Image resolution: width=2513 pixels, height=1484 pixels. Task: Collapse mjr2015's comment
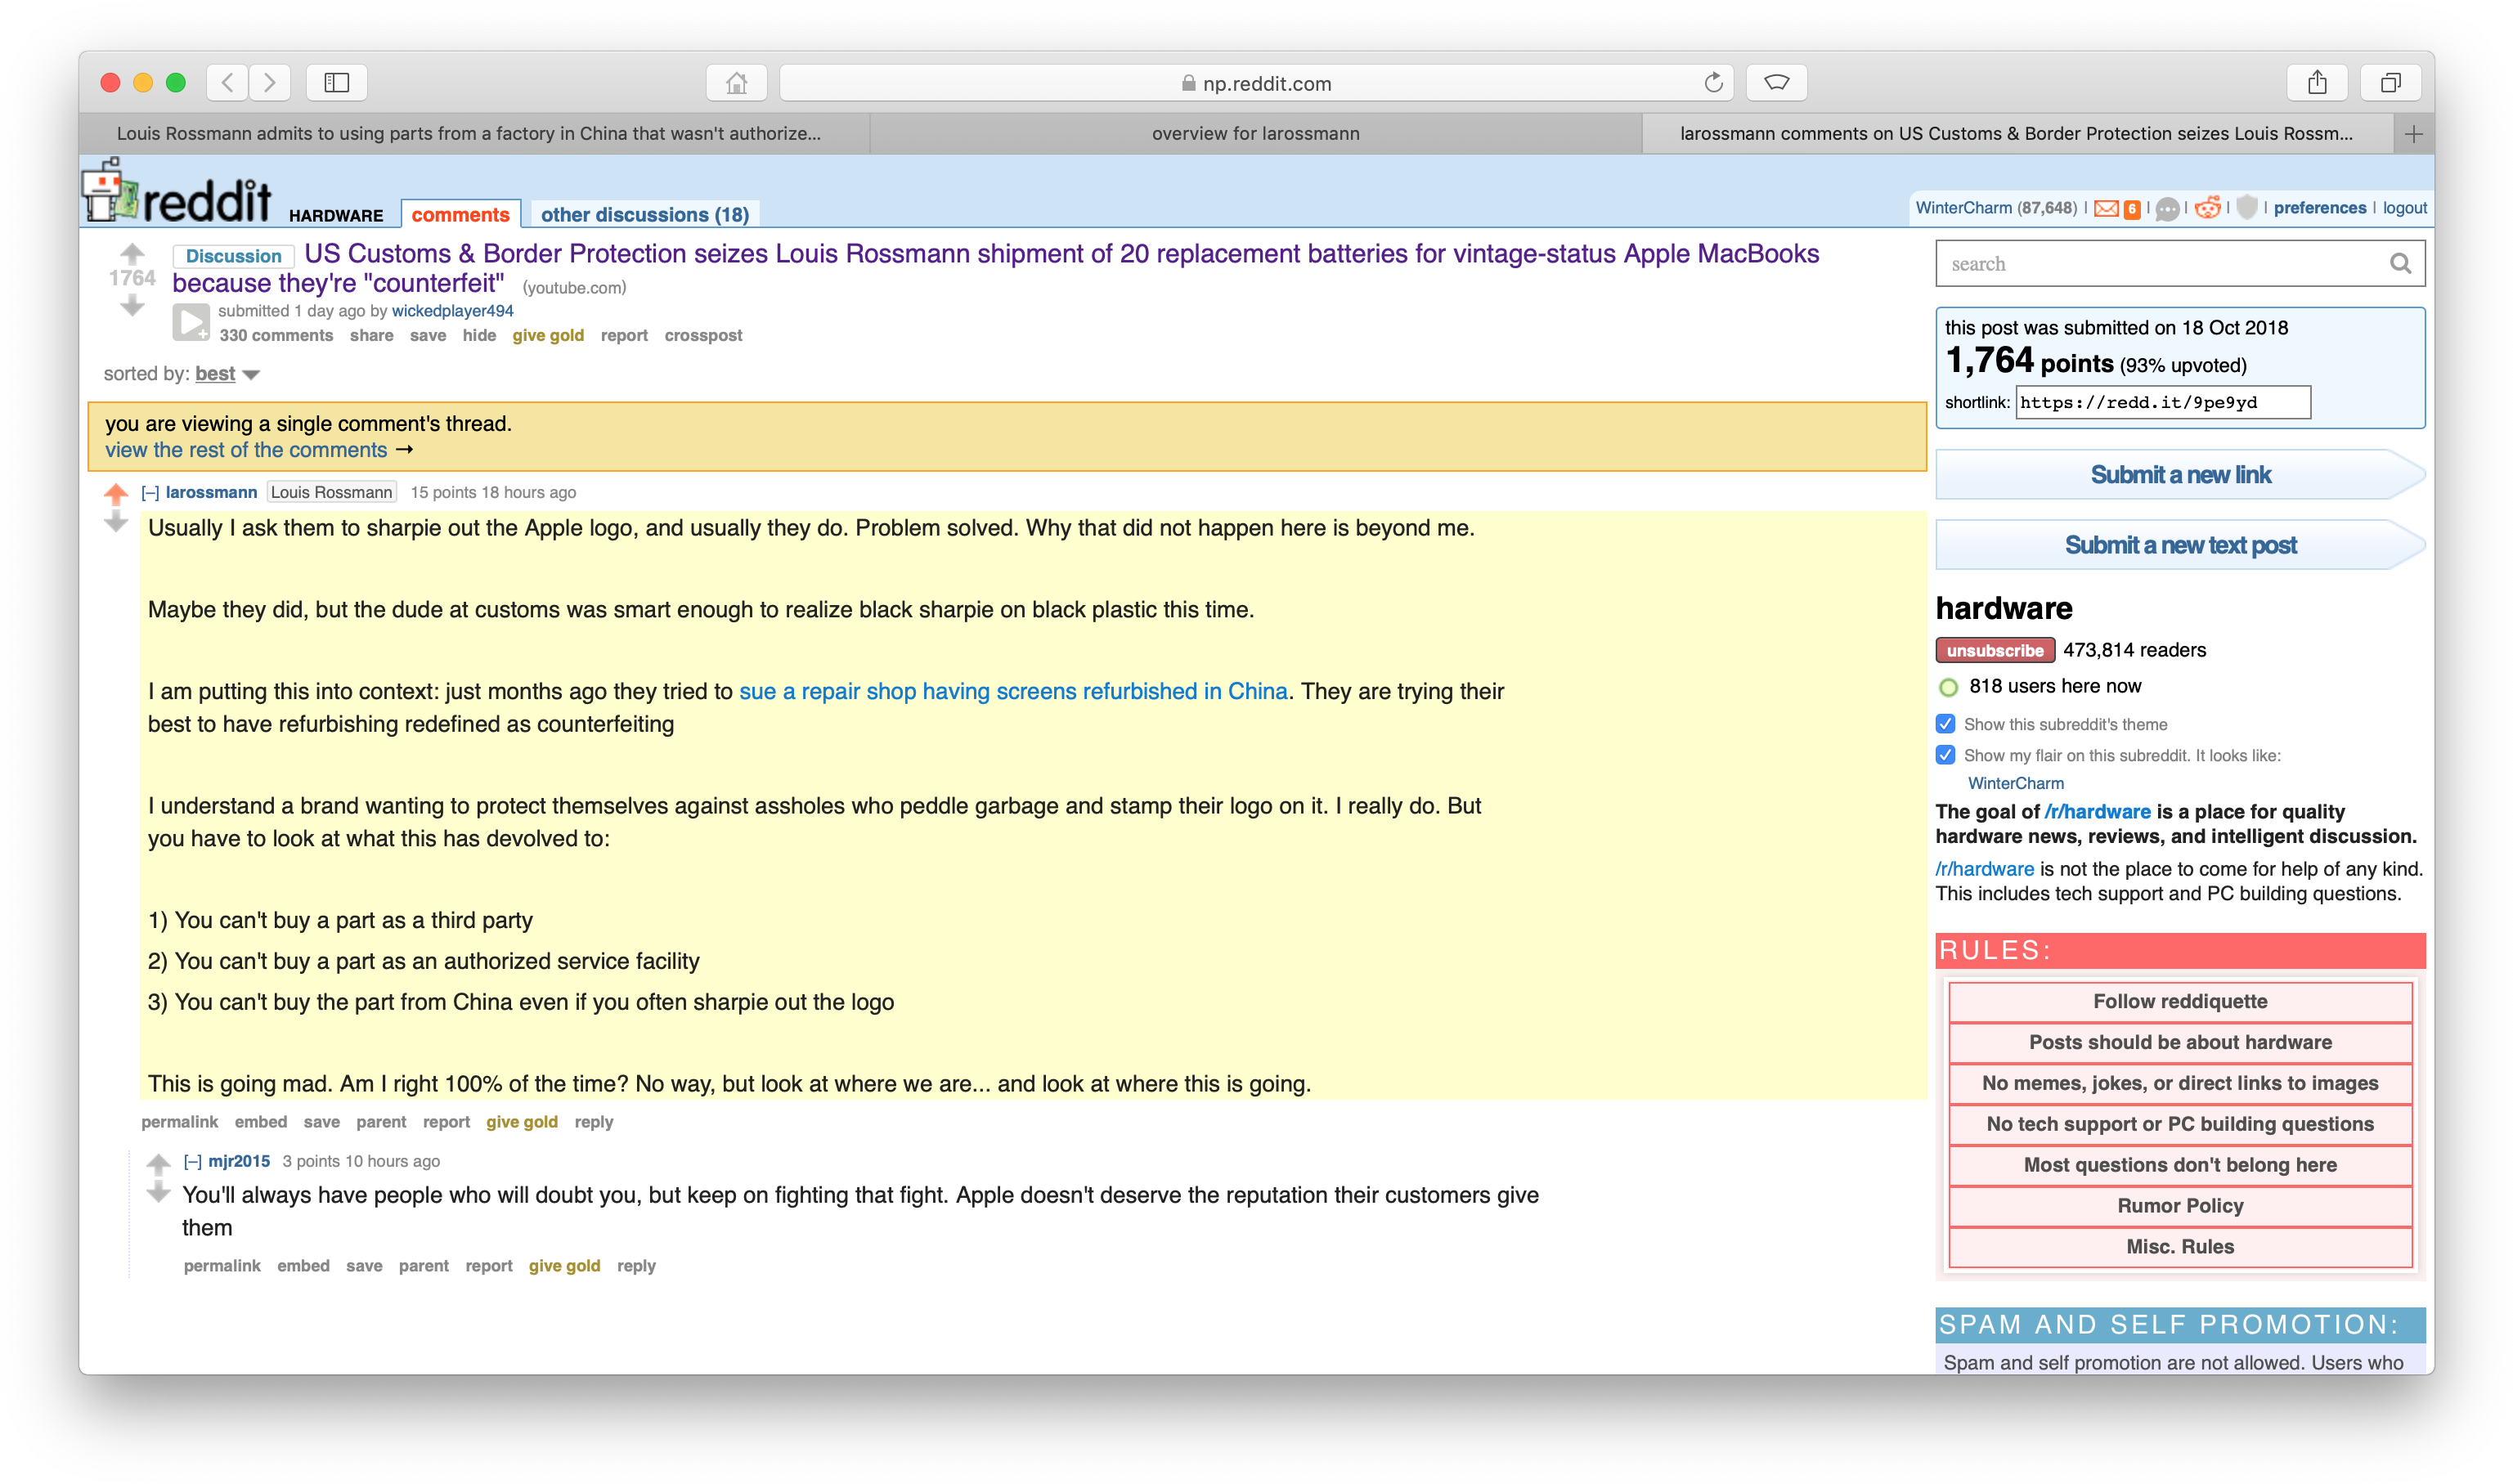(193, 1162)
